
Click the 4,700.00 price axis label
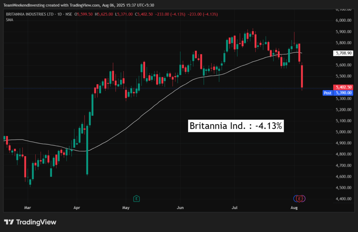[343, 165]
